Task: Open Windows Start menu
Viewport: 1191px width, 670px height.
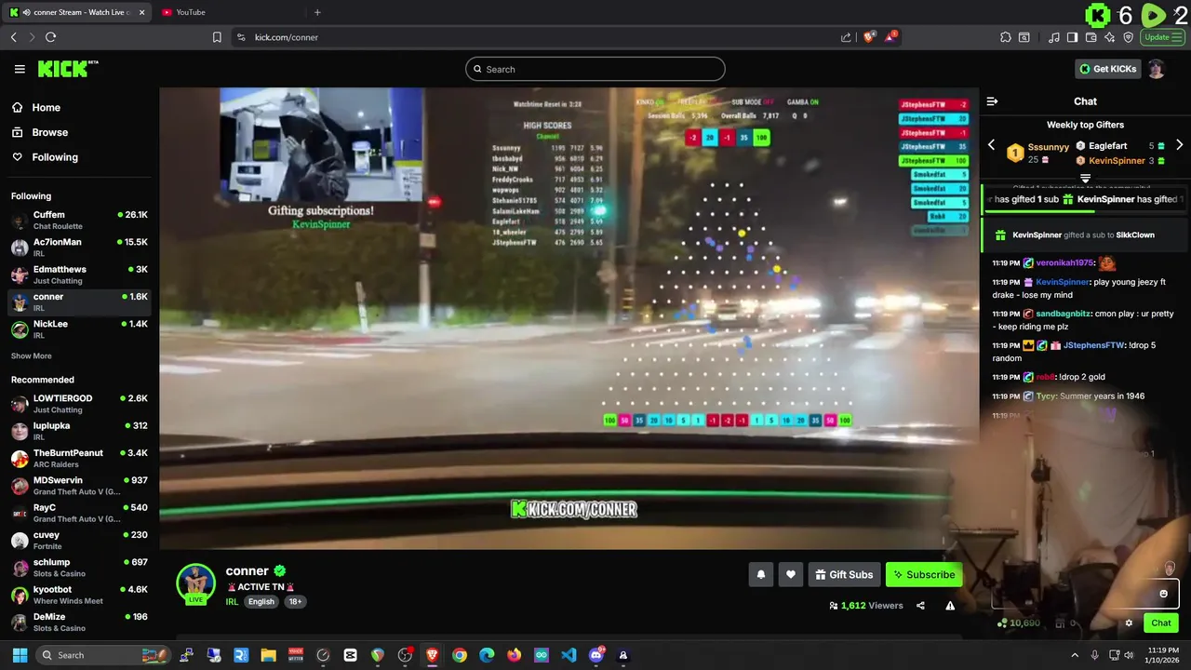Action: (x=20, y=655)
